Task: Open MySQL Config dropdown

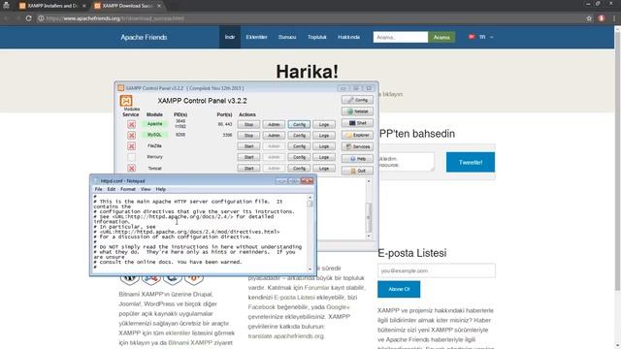Action: tap(299, 136)
